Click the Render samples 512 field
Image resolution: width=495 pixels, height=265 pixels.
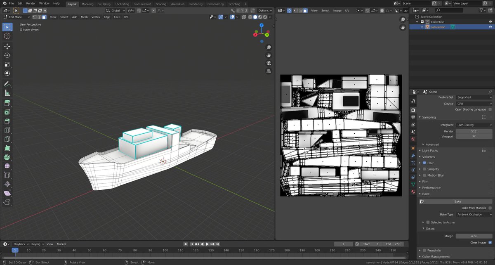point(474,131)
